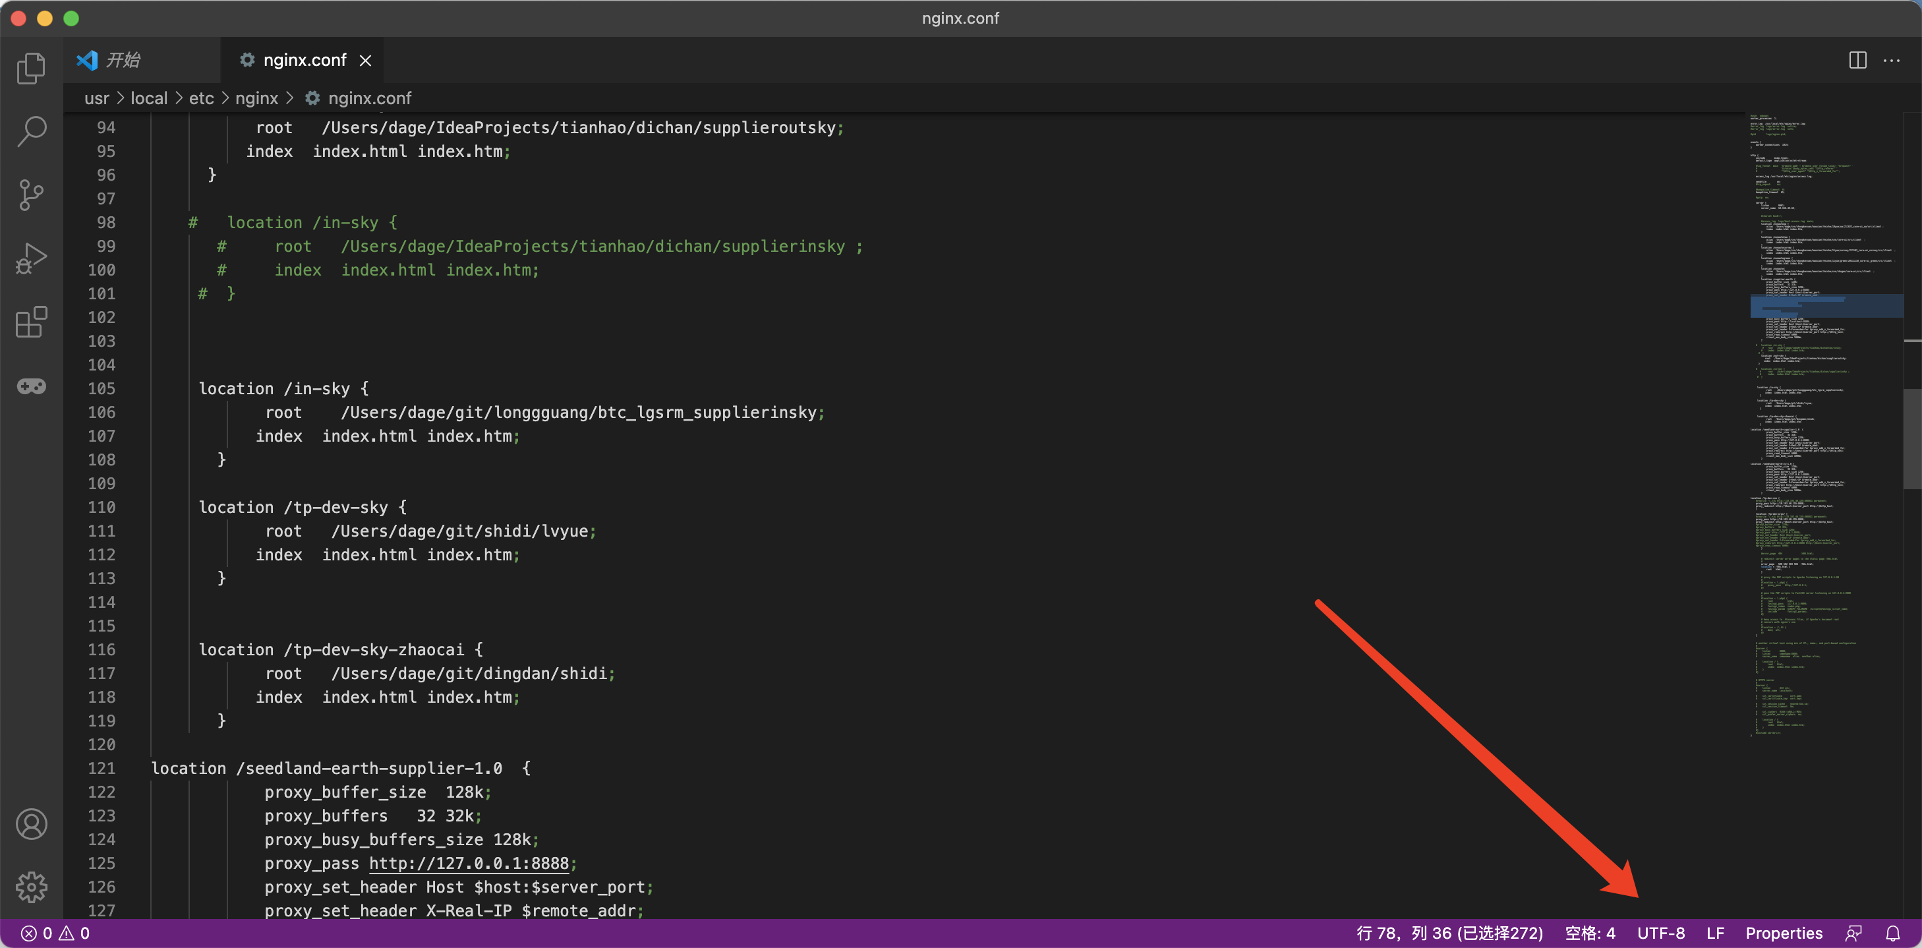Open the Explorer view in activity bar
The height and width of the screenshot is (948, 1922).
[x=32, y=68]
